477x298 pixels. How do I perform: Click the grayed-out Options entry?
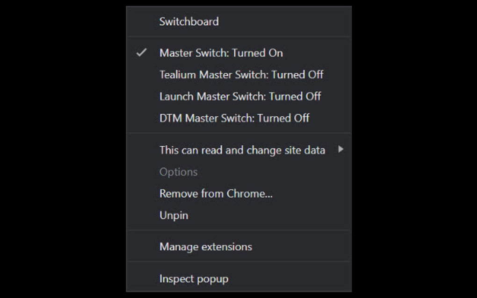178,172
